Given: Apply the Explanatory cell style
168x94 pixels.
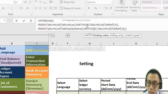Looking at the screenshot, I should pos(151,8).
